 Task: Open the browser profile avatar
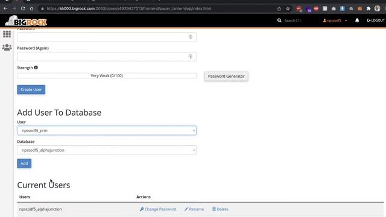(377, 8)
